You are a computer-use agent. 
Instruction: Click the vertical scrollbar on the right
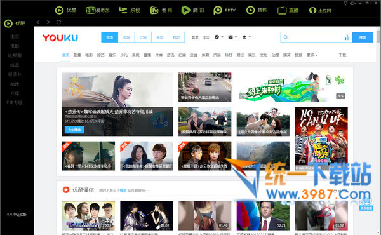pos(378,36)
